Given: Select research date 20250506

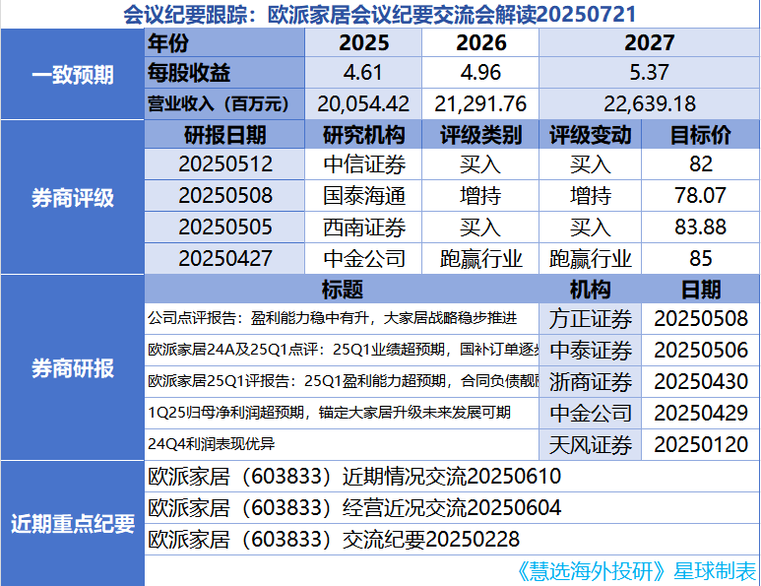Looking at the screenshot, I should tap(701, 350).
